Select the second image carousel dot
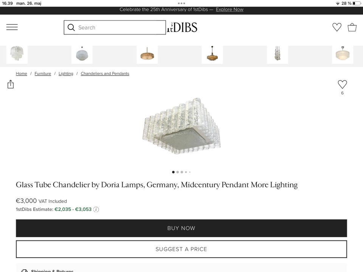 [x=178, y=172]
